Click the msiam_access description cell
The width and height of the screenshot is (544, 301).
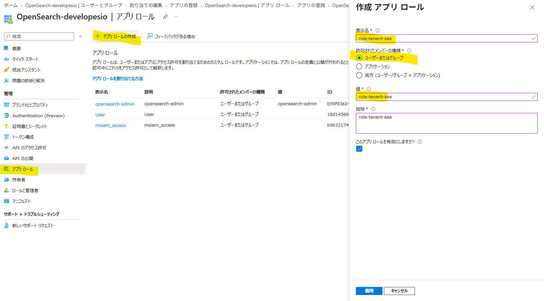(x=160, y=125)
